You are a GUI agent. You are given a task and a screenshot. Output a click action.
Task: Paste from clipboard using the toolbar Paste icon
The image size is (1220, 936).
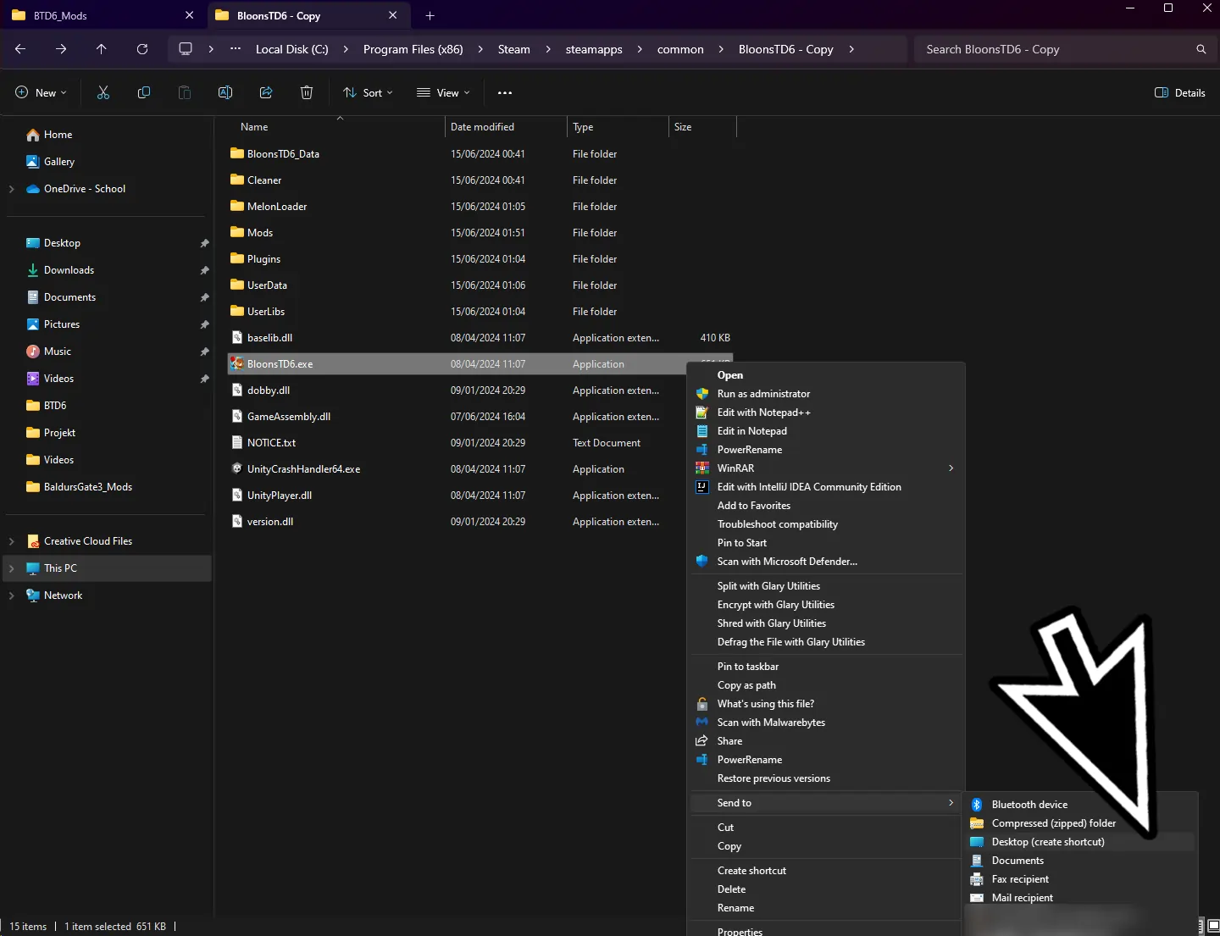point(184,92)
